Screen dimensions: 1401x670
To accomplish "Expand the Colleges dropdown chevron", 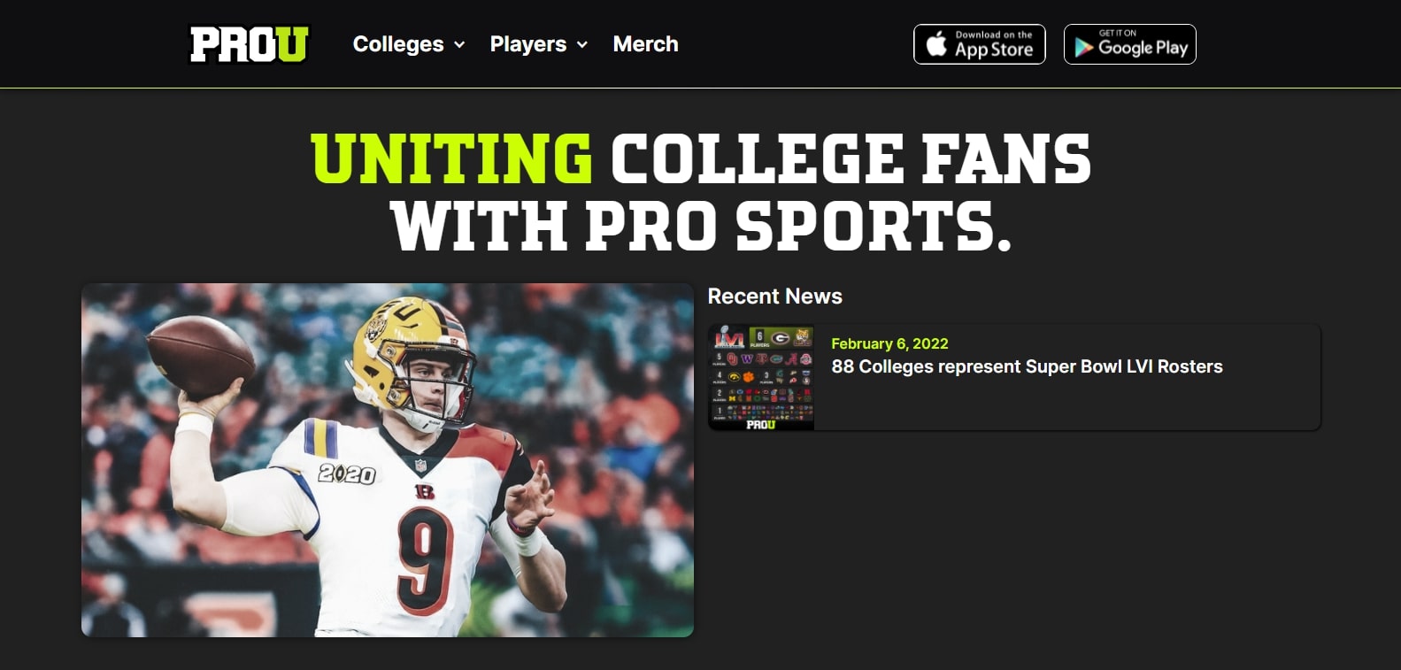I will (459, 45).
